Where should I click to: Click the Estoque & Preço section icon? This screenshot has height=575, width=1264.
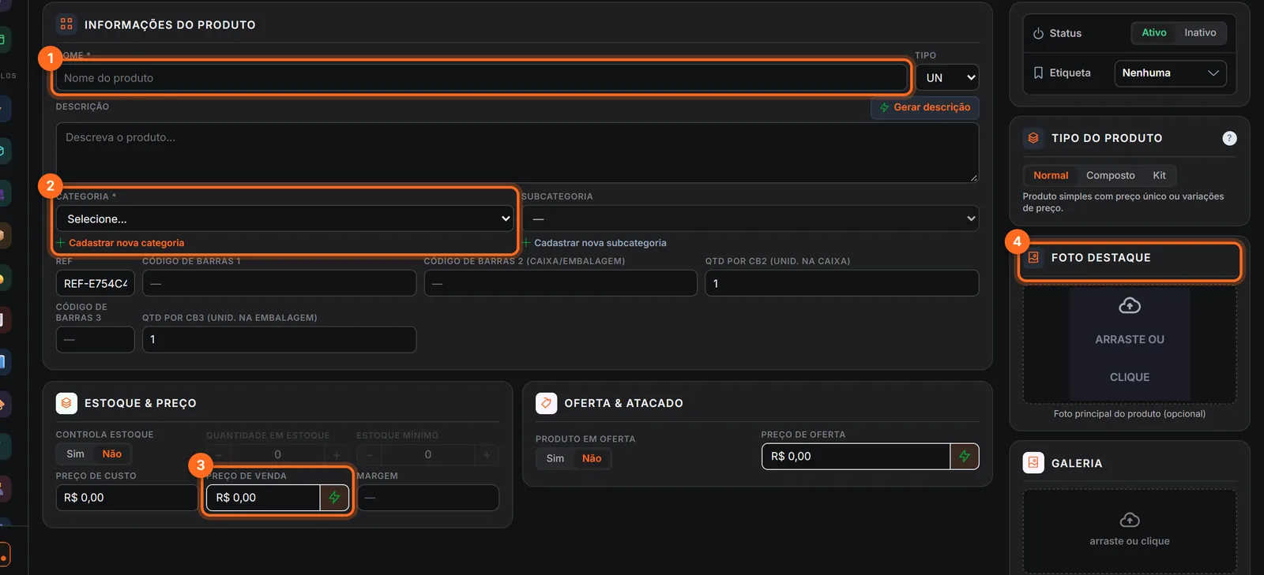point(66,403)
